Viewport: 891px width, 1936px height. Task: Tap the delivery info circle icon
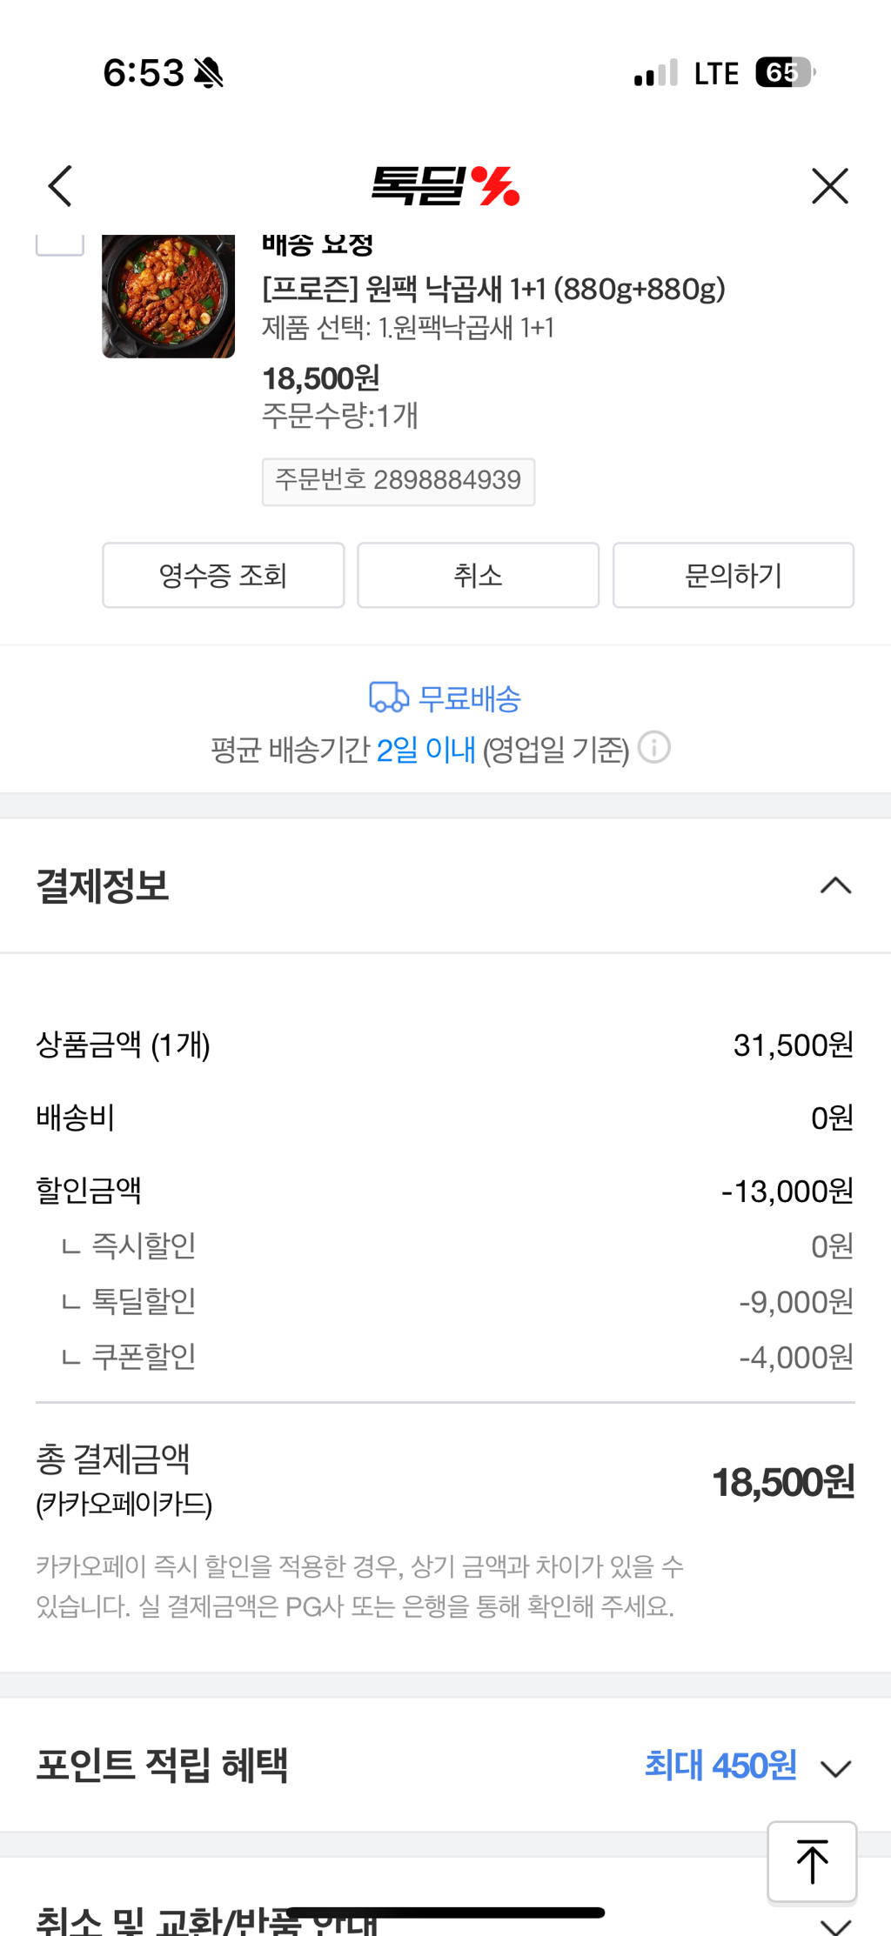coord(654,747)
